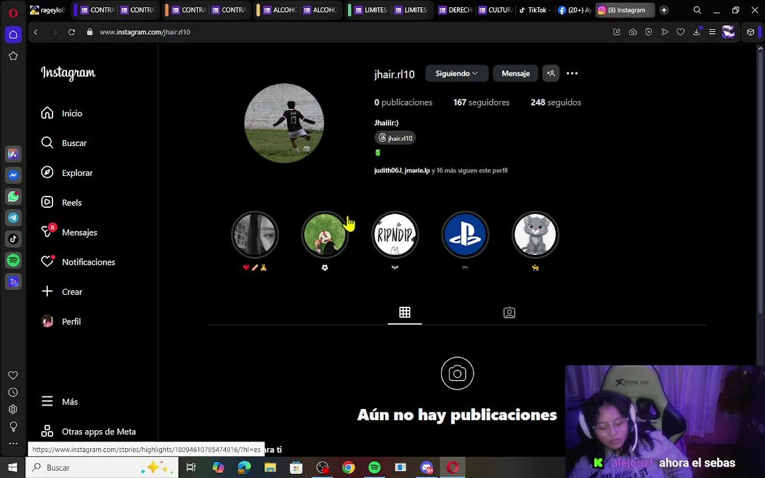Open Opera snapshot camera icon
The image size is (765, 478).
pyautogui.click(x=633, y=32)
